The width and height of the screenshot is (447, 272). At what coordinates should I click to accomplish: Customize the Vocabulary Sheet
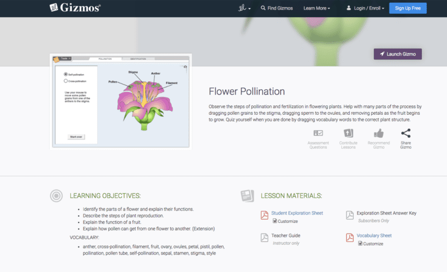tap(370, 244)
